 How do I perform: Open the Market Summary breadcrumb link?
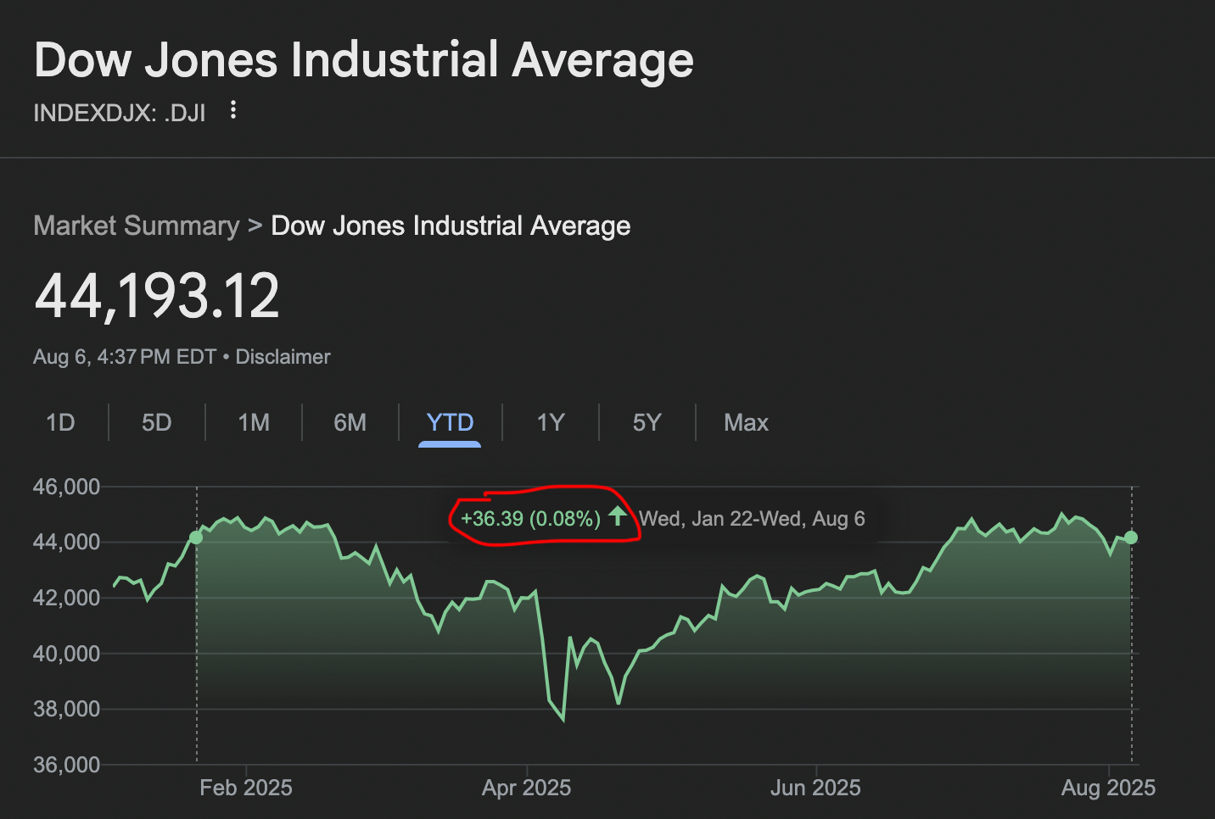point(137,226)
